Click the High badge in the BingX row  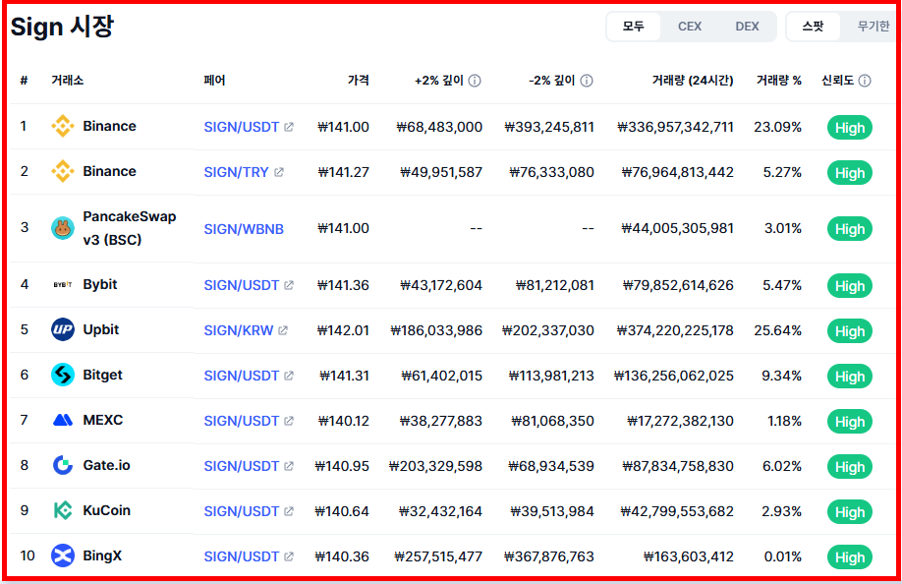(x=850, y=556)
